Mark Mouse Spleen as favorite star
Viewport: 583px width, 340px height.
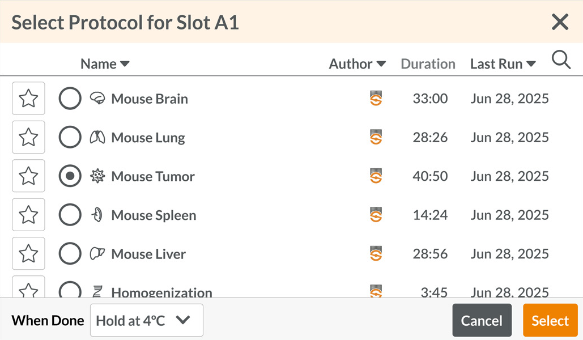click(x=29, y=214)
